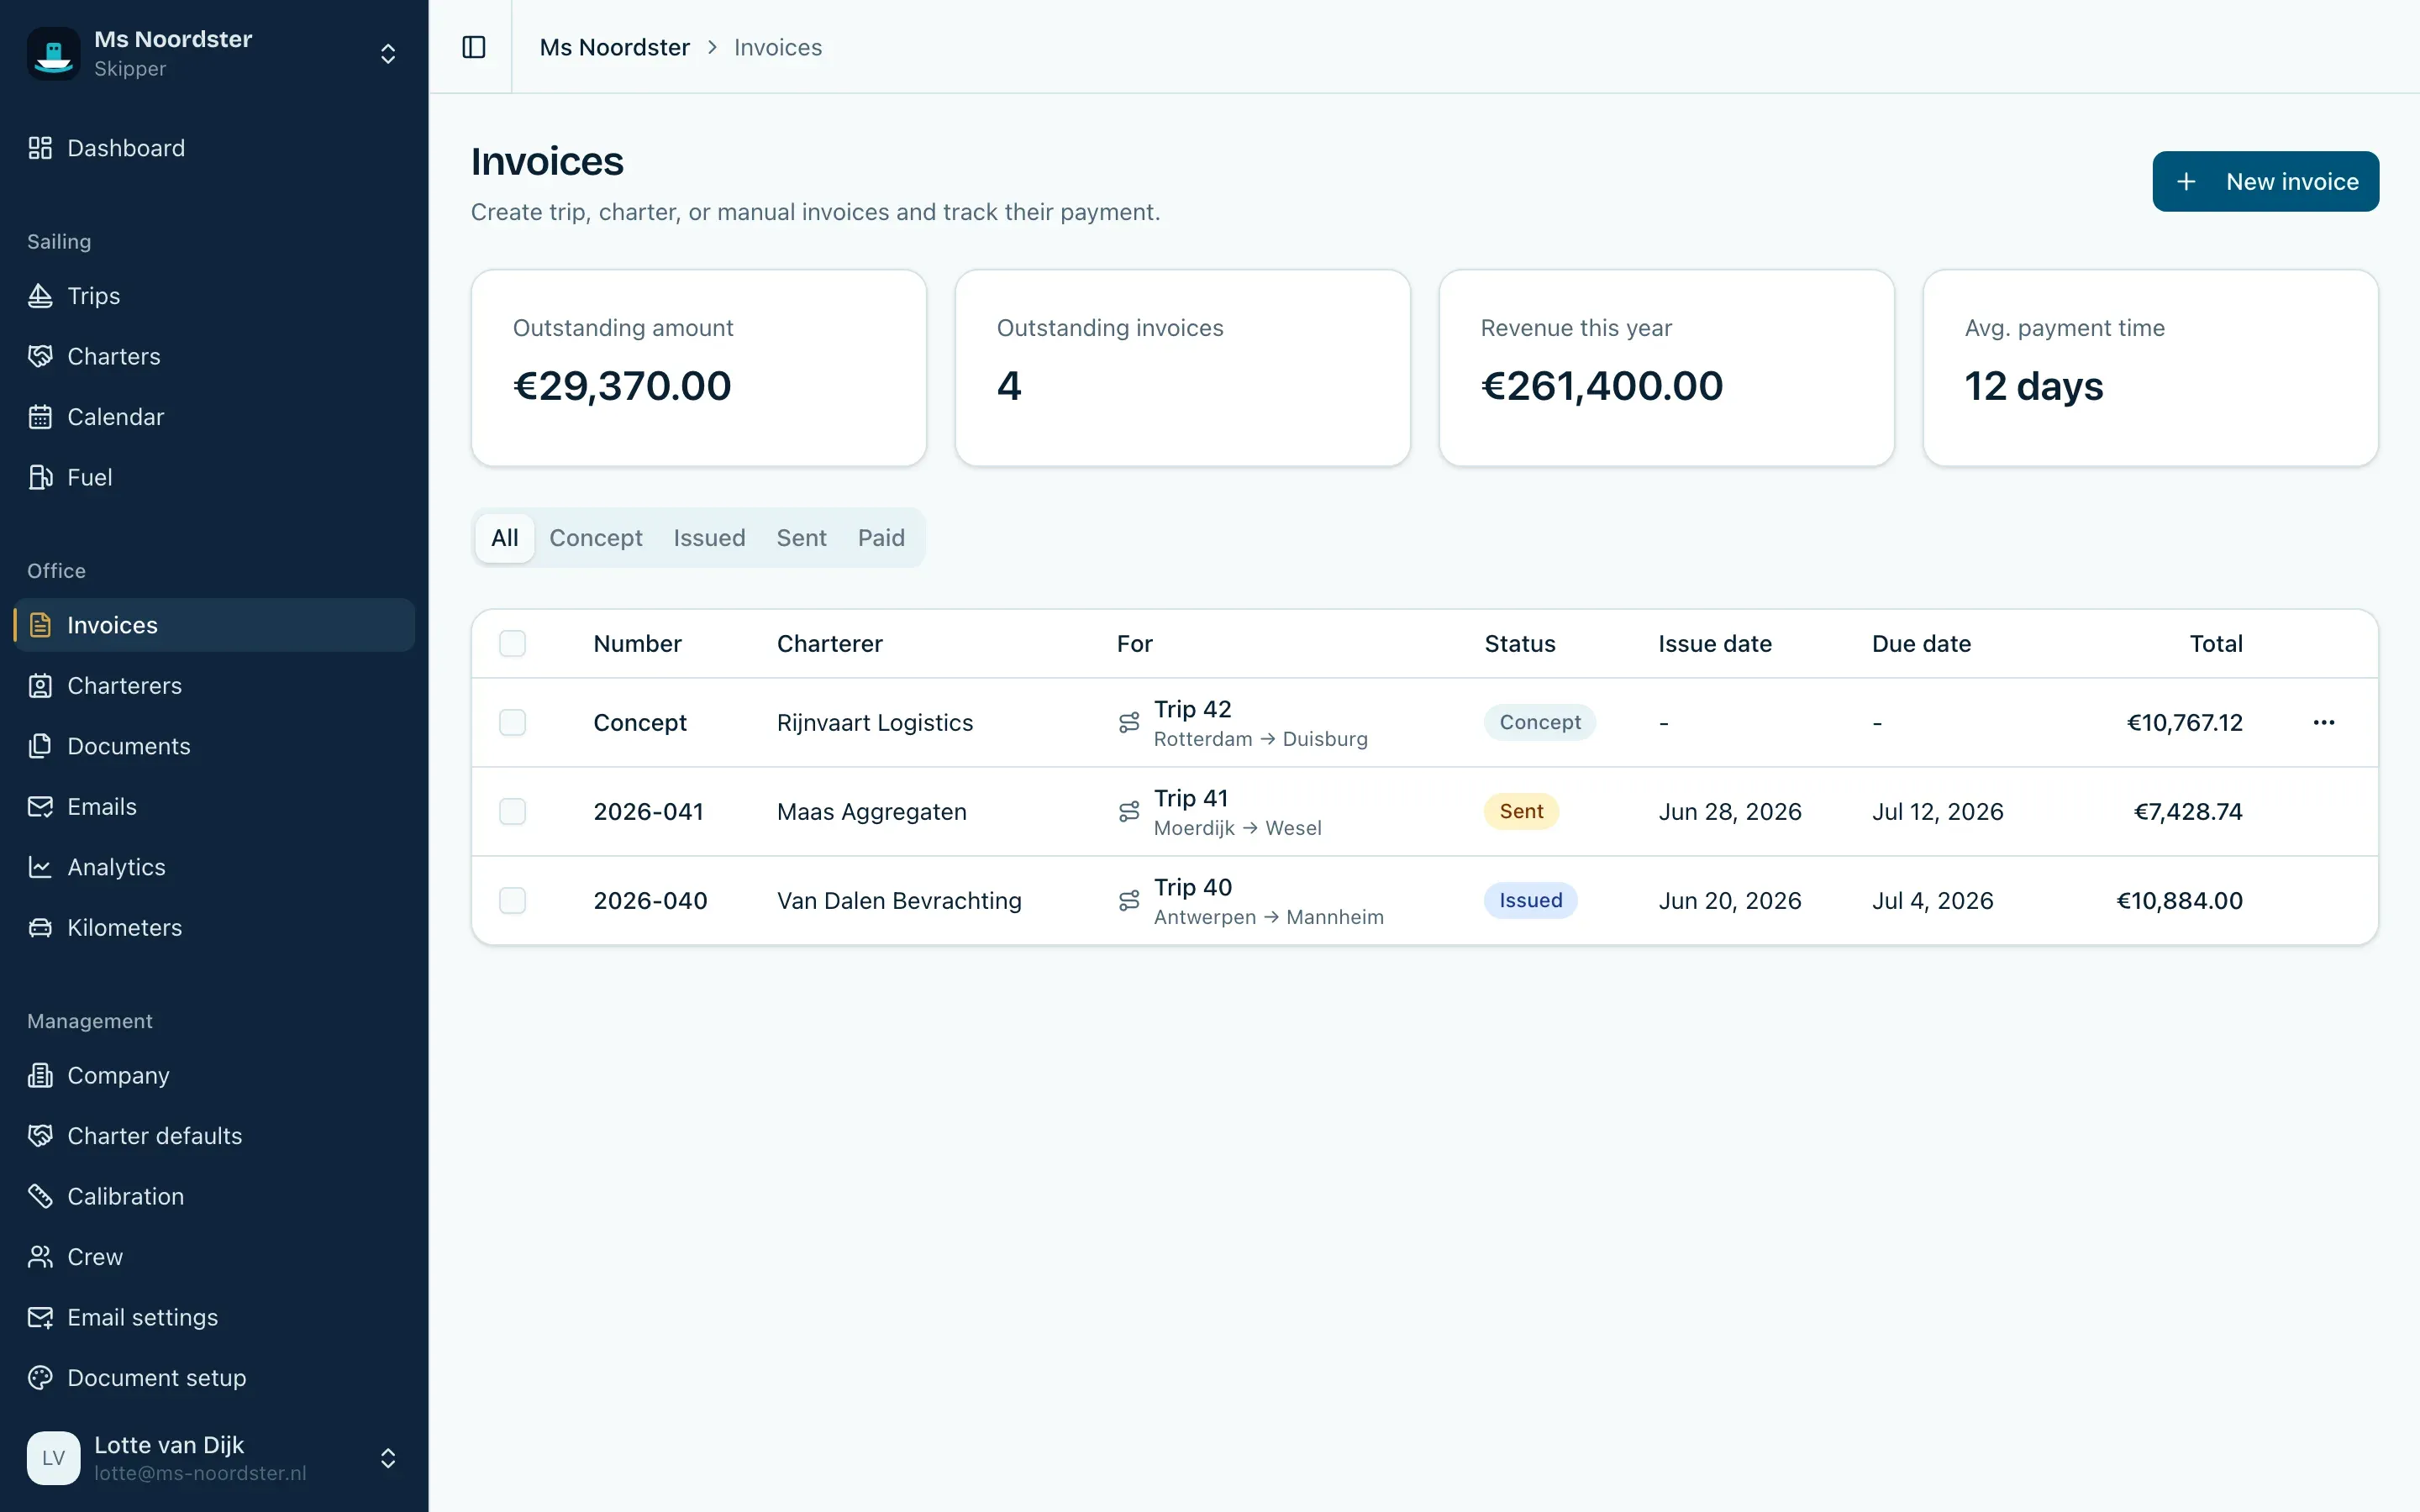Viewport: 2420px width, 1512px height.
Task: Click the Charter defaults handshake icon
Action: coord(40,1136)
